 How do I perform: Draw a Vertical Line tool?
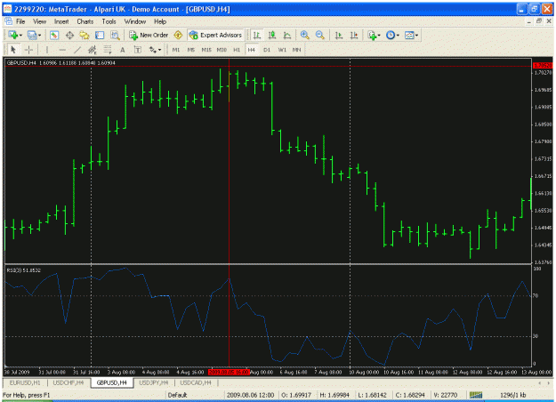[x=46, y=50]
